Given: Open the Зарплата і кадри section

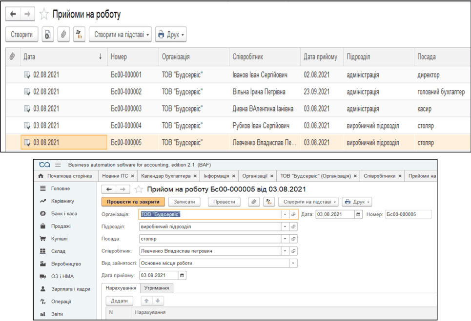Looking at the screenshot, I should [71, 289].
